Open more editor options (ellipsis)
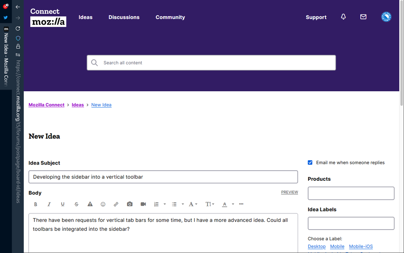Screen dimensions: 404x253 (241, 204)
